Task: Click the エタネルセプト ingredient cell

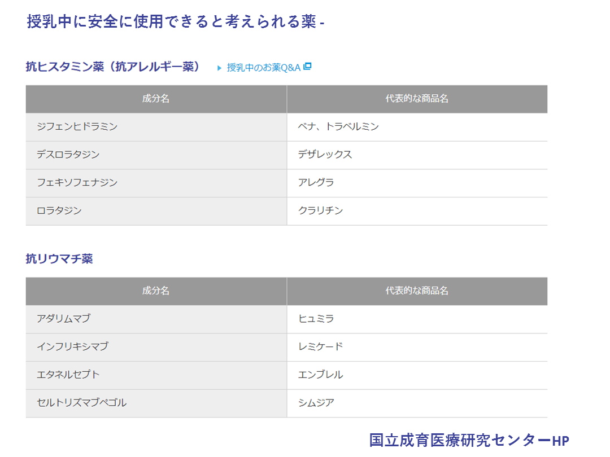Action: [68, 375]
